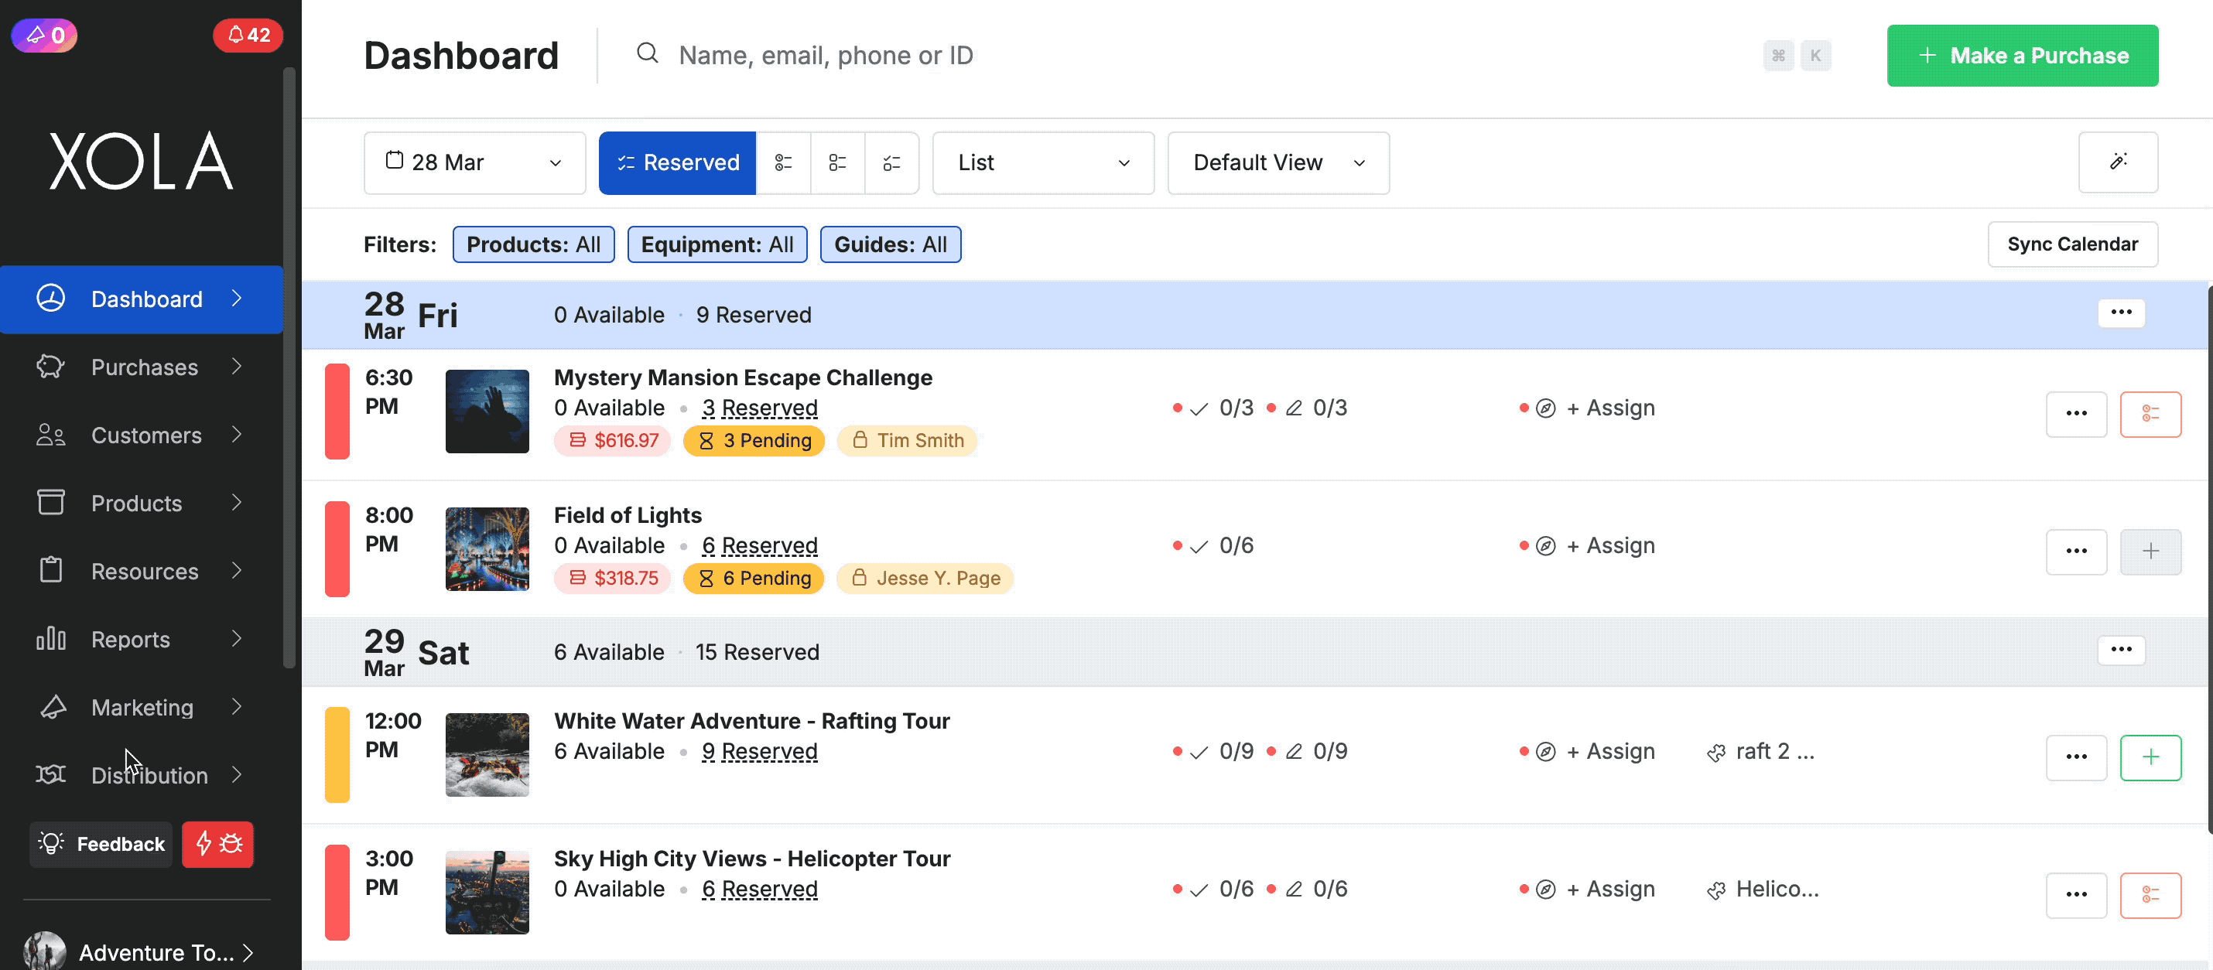
Task: Assign a guide to Helicopter Tour
Action: [1610, 890]
